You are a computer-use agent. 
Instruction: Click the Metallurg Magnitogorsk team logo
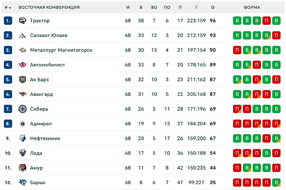point(22,50)
